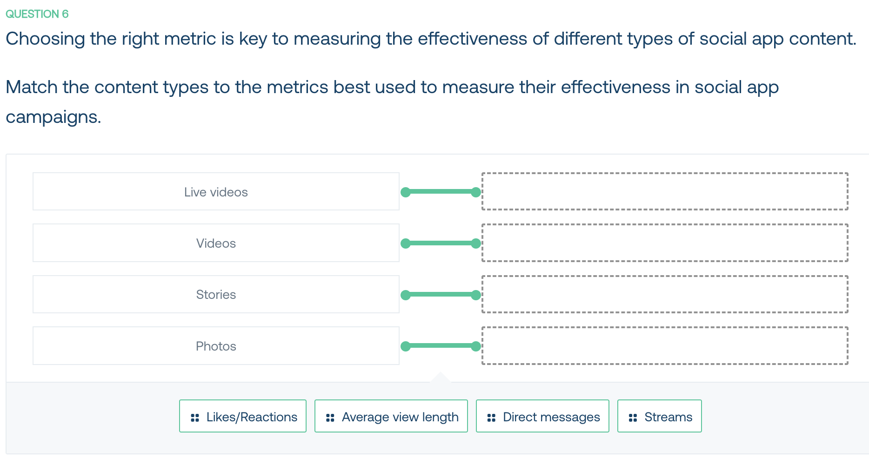Click the drag handle on Average view length

click(330, 418)
